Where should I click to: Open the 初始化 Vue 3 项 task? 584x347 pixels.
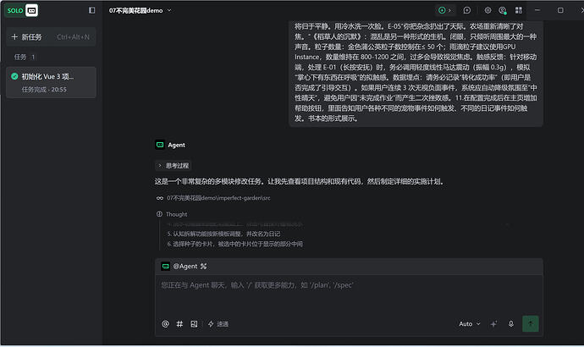[x=51, y=82]
